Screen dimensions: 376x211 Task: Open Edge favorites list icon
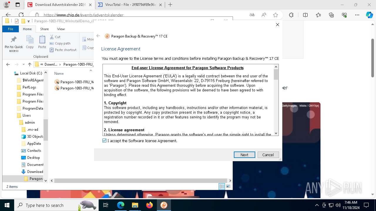coord(318,15)
